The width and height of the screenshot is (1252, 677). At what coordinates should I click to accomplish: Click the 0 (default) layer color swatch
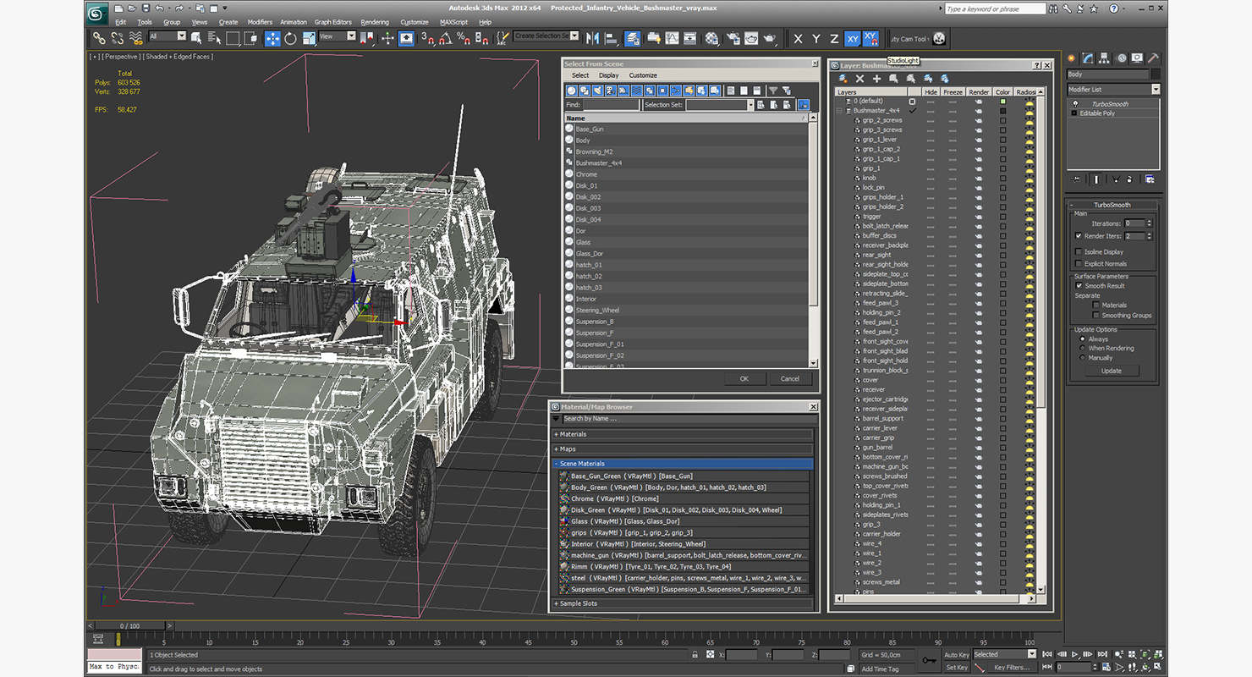[x=1003, y=102]
